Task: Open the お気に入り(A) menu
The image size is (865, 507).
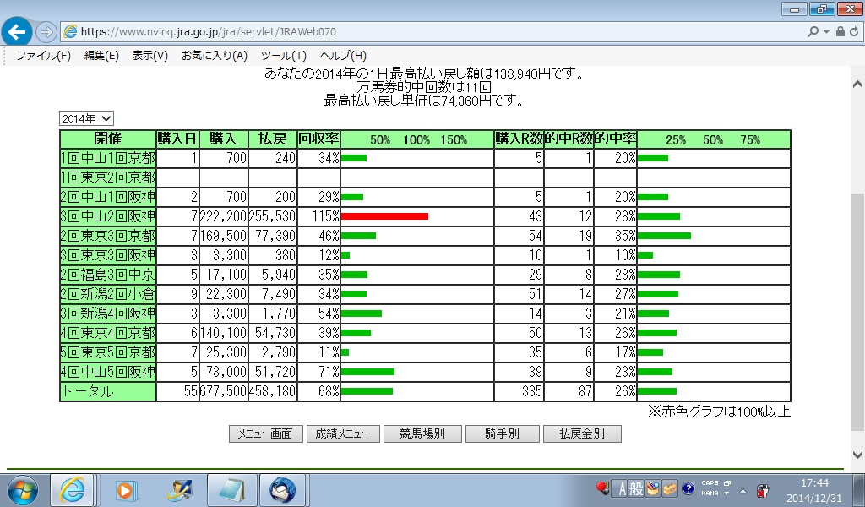Action: tap(214, 56)
